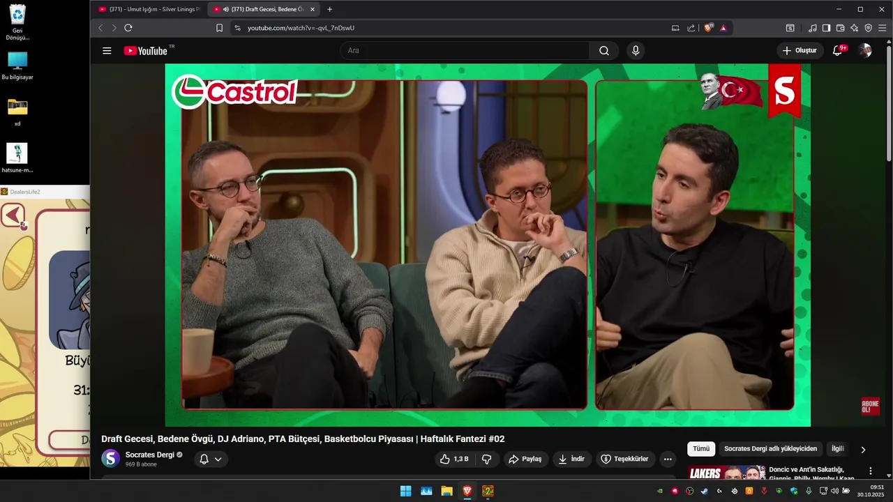This screenshot has height=502, width=893.
Task: Switch to the Umut Işığım - Silver Linings tab
Action: pos(149,9)
